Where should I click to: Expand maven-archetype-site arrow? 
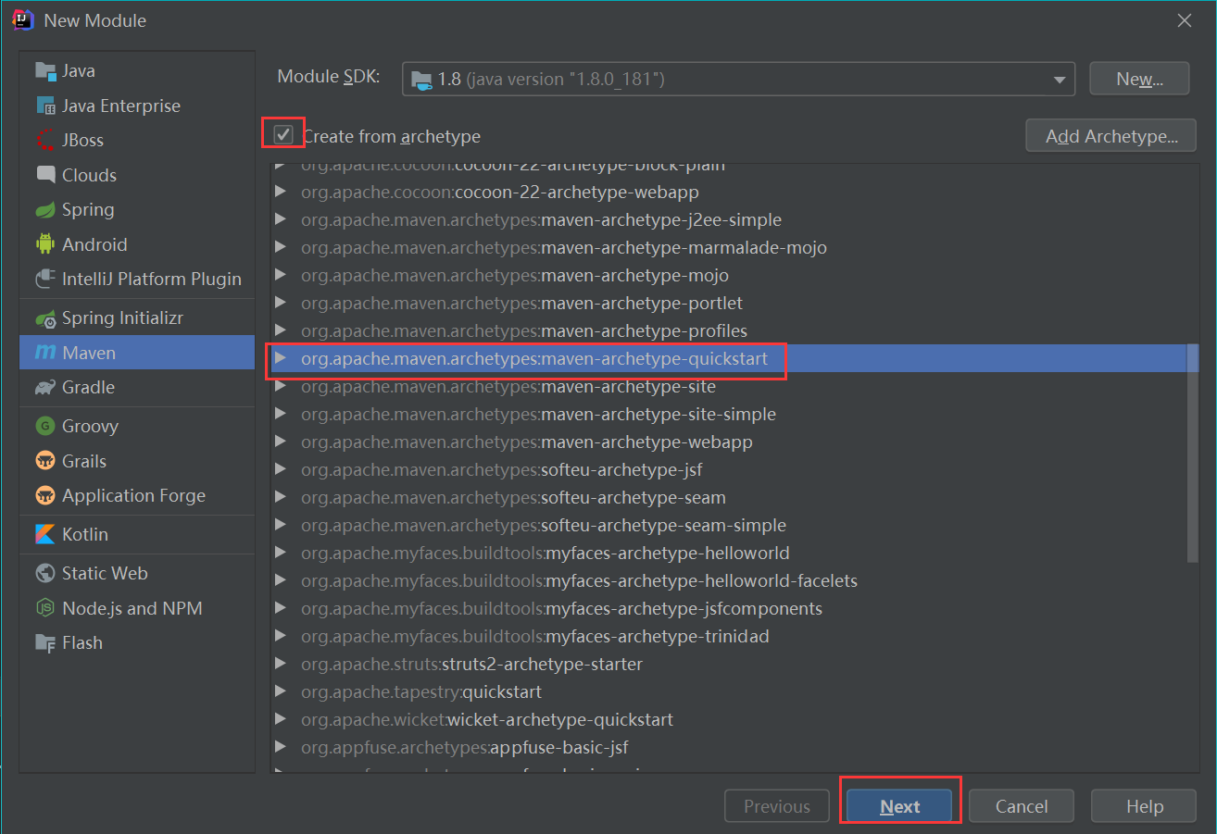click(x=281, y=386)
